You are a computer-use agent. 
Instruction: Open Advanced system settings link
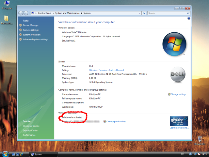pos(36,40)
